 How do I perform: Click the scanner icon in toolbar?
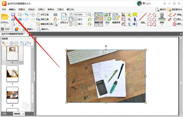pos(20,19)
